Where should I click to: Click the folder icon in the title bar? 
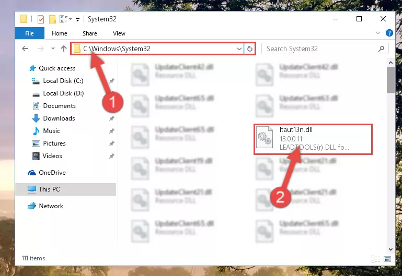pyautogui.click(x=24, y=19)
